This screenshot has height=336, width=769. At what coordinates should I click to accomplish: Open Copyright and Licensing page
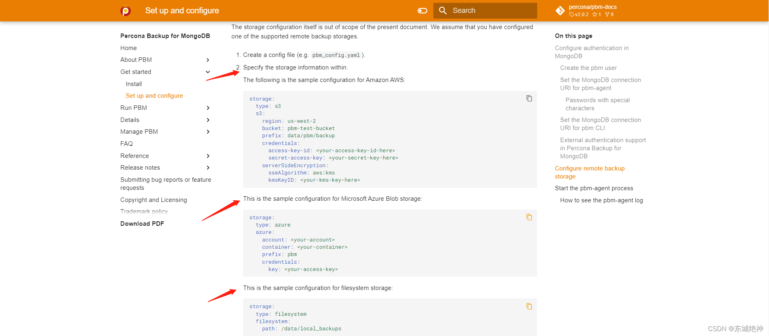(x=153, y=200)
